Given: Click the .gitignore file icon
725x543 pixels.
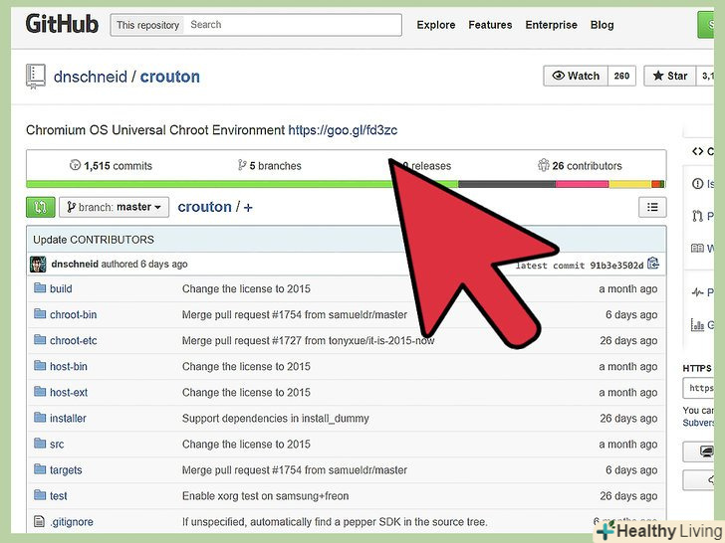Looking at the screenshot, I should click(39, 521).
